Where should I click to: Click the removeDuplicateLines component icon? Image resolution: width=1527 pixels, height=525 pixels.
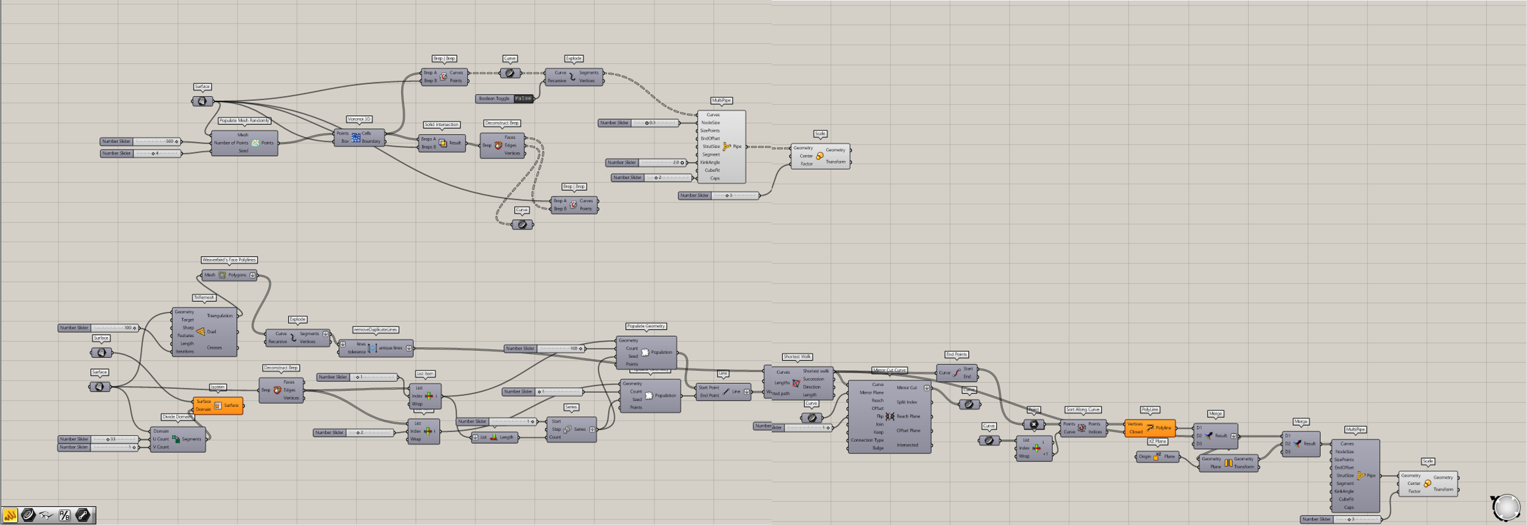(x=372, y=348)
